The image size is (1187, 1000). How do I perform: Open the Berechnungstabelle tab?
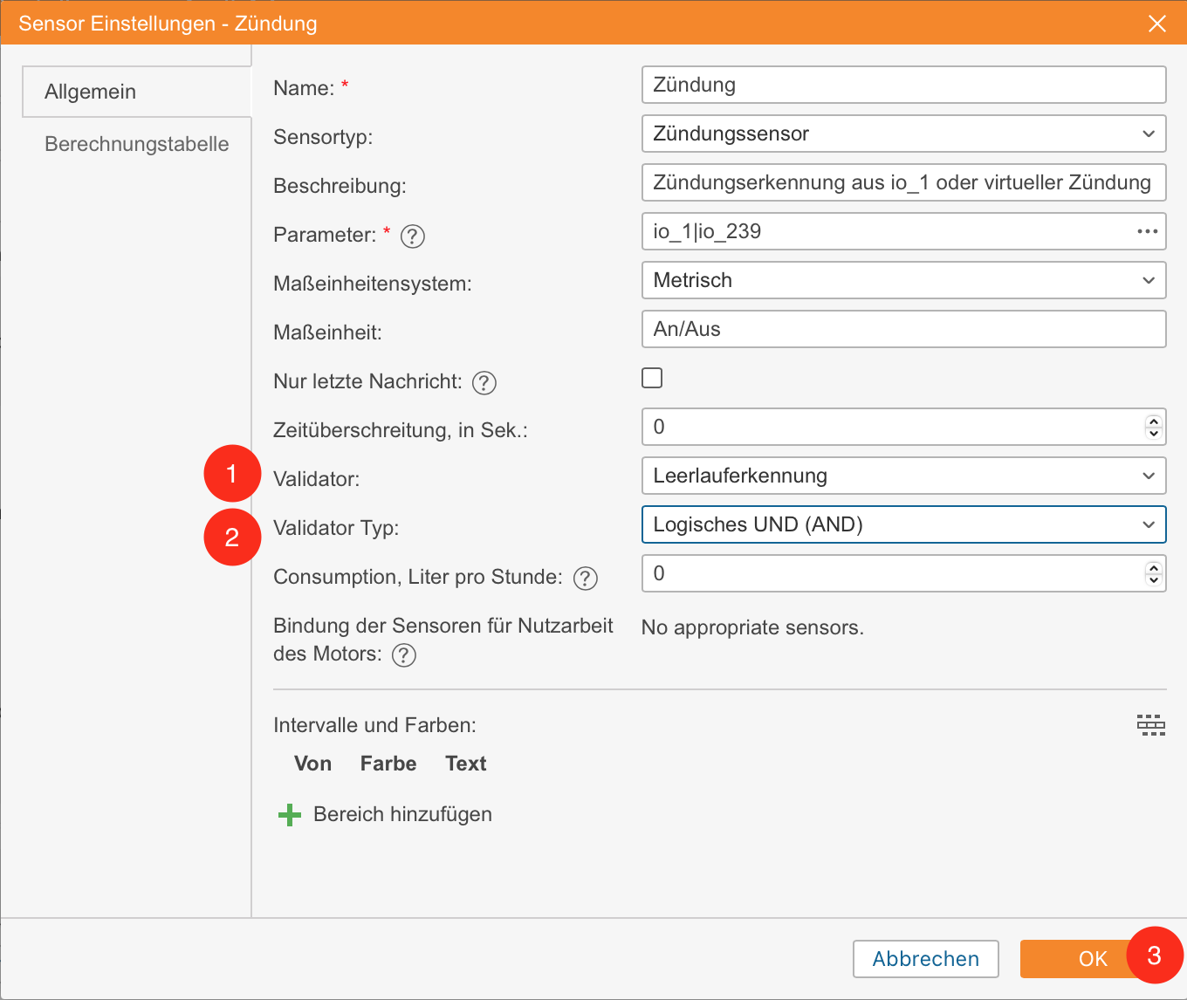tap(137, 144)
